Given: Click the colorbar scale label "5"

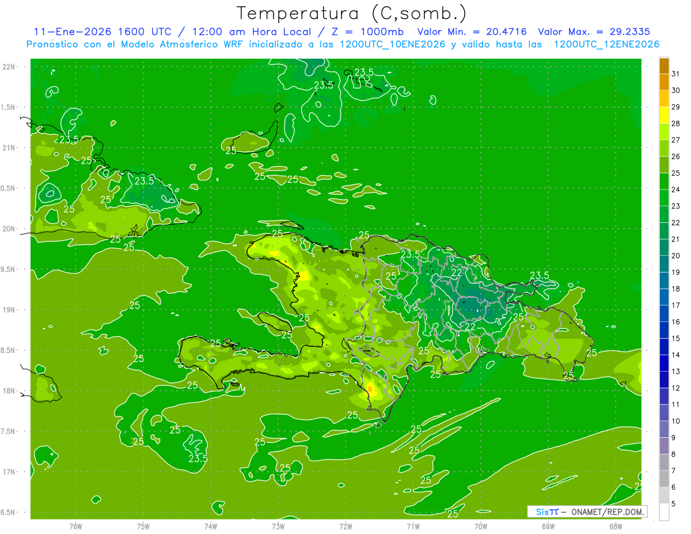Looking at the screenshot, I should pyautogui.click(x=674, y=504).
